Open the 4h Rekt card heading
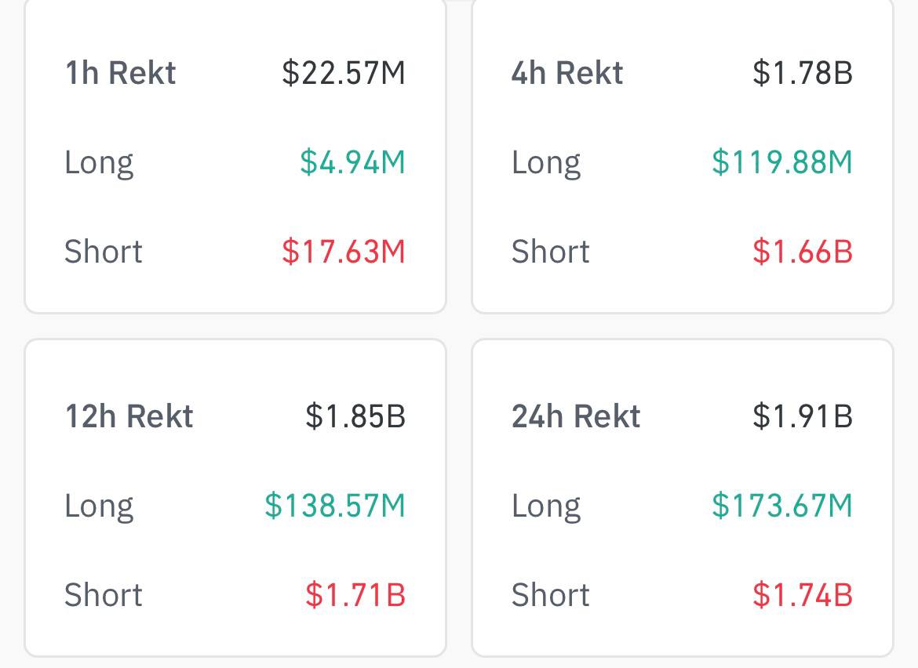 point(567,73)
